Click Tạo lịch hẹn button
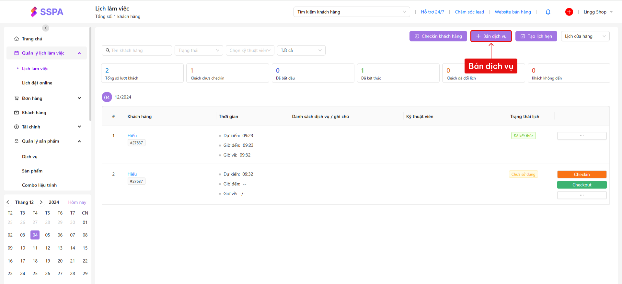Screen dimensions: 622x284 tap(536, 36)
